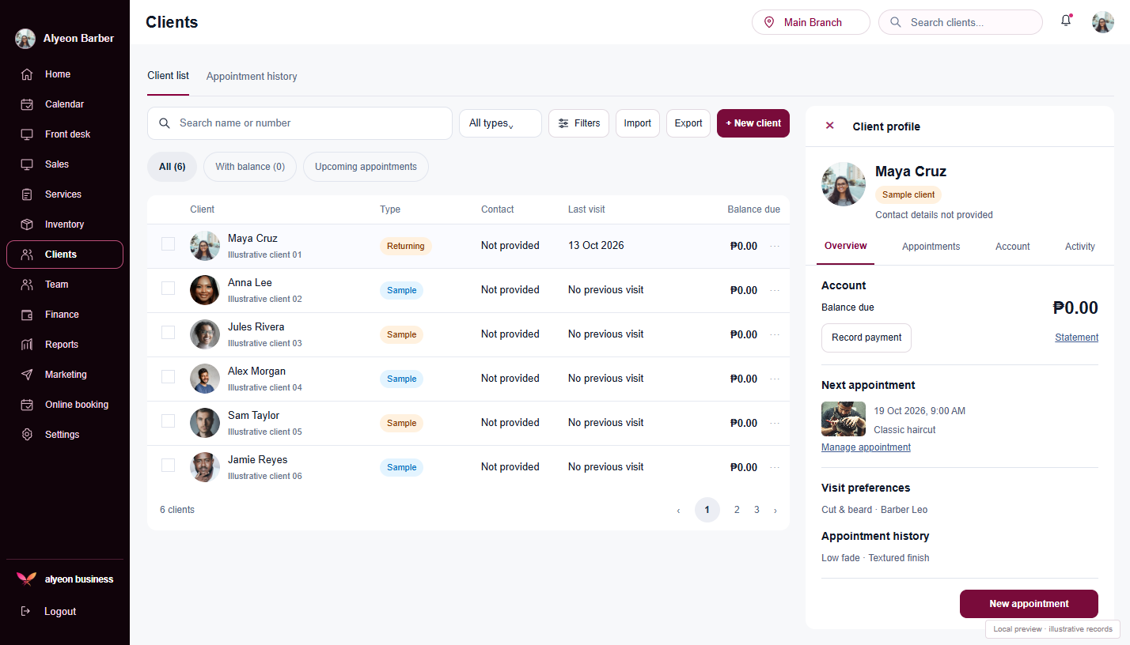This screenshot has height=645, width=1130.
Task: Open the Main Branch location selector
Action: (x=810, y=22)
